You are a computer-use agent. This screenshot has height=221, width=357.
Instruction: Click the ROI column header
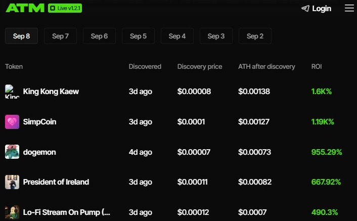point(317,66)
